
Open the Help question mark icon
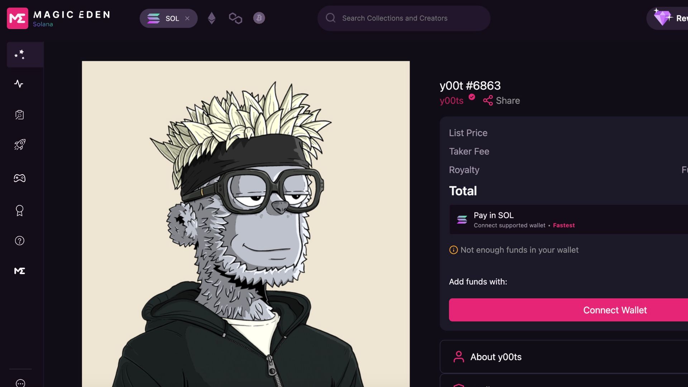coord(19,240)
